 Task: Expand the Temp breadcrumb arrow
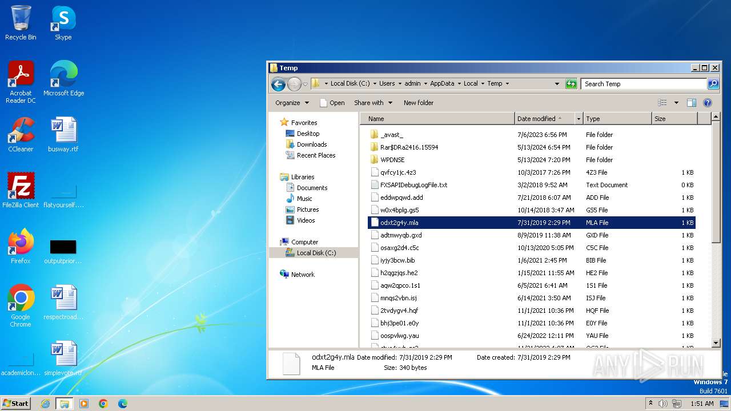507,84
